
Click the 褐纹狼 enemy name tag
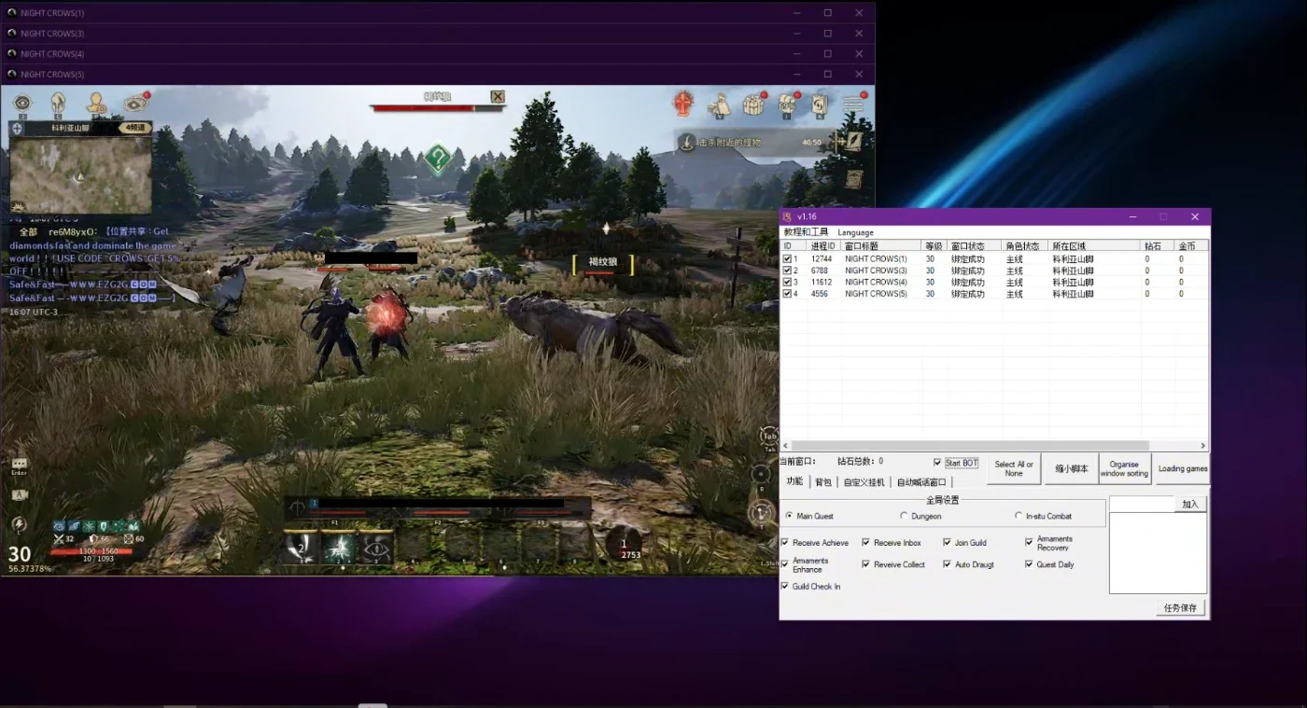tap(603, 264)
